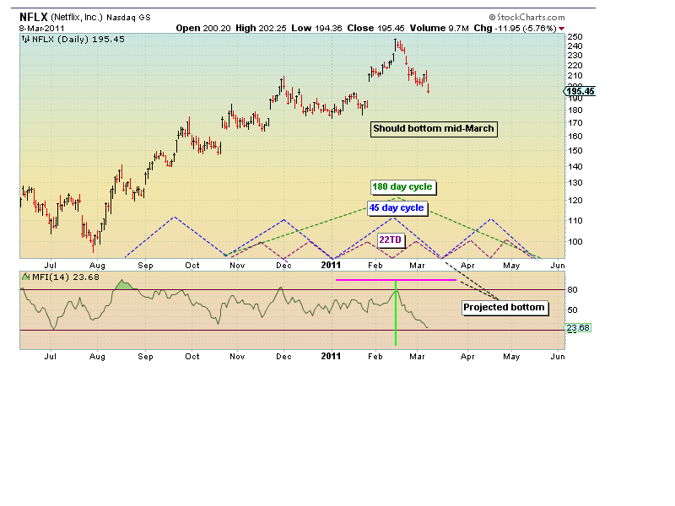Viewport: 675px width, 506px height.
Task: Click the 220 price axis label
Action: [575, 66]
